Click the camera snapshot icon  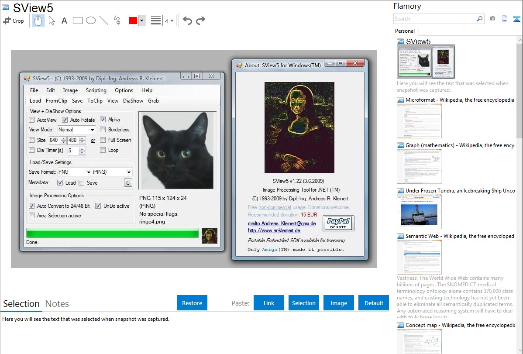pos(492,19)
